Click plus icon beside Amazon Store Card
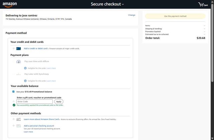The height and width of the screenshot is (140, 214). pos(13,119)
